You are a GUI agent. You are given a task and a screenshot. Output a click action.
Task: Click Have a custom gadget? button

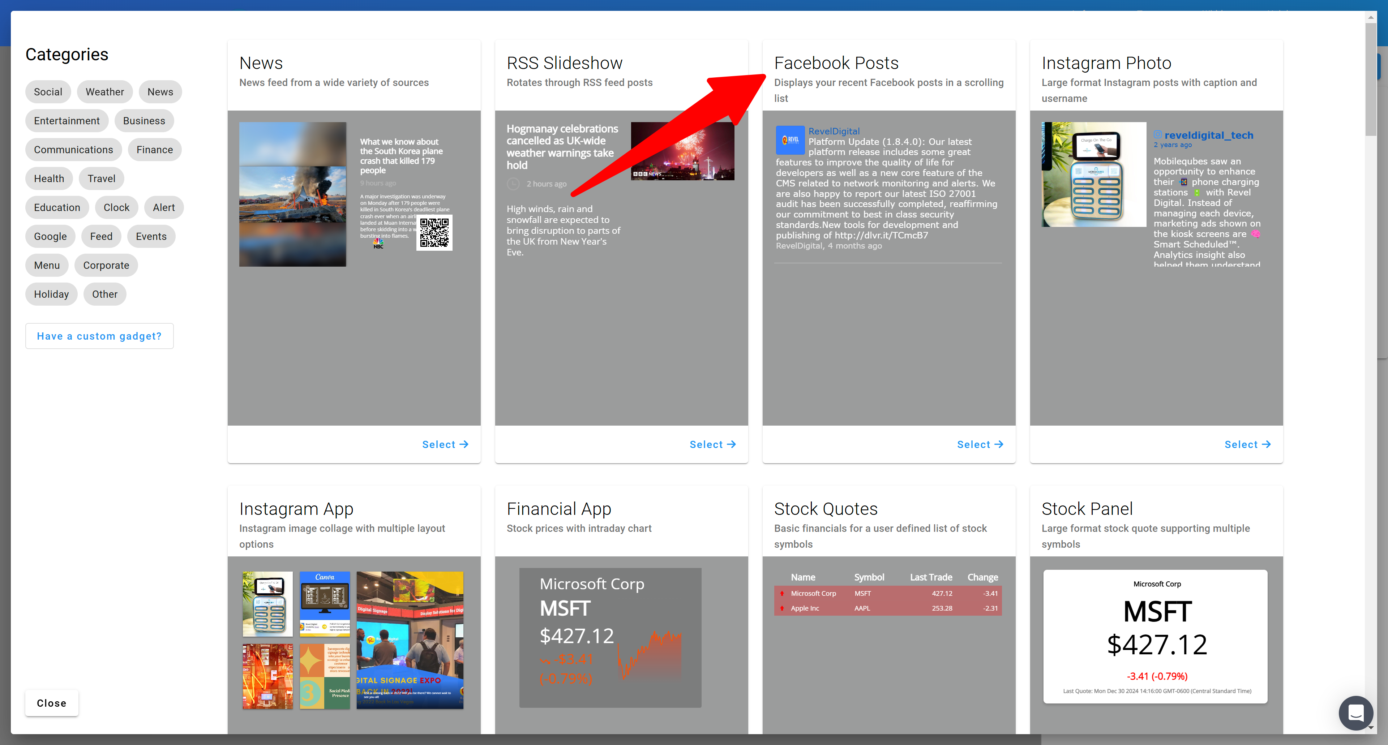pyautogui.click(x=99, y=336)
